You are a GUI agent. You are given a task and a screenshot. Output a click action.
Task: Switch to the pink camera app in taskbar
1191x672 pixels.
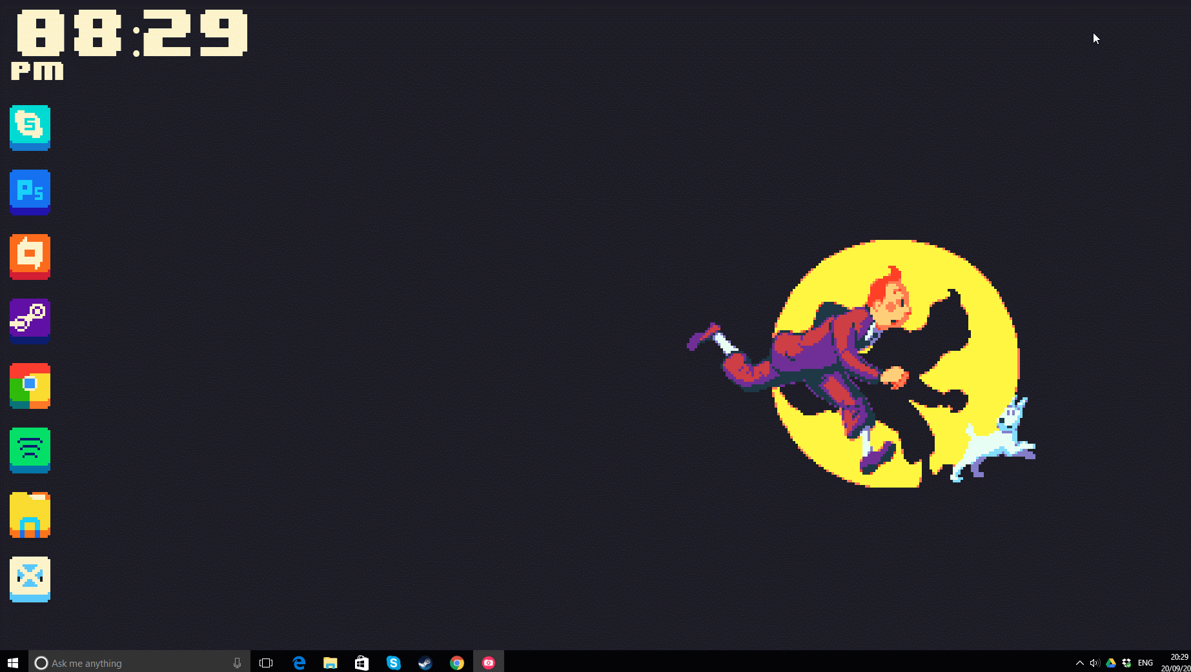(x=489, y=663)
